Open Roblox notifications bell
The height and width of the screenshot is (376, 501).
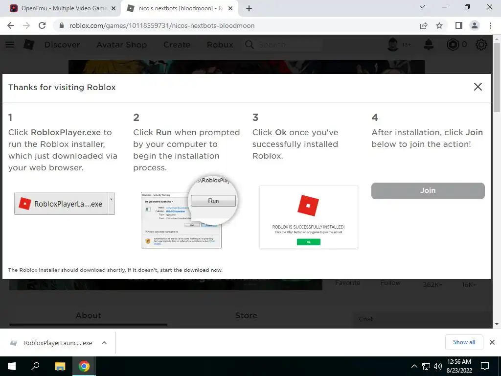click(429, 45)
